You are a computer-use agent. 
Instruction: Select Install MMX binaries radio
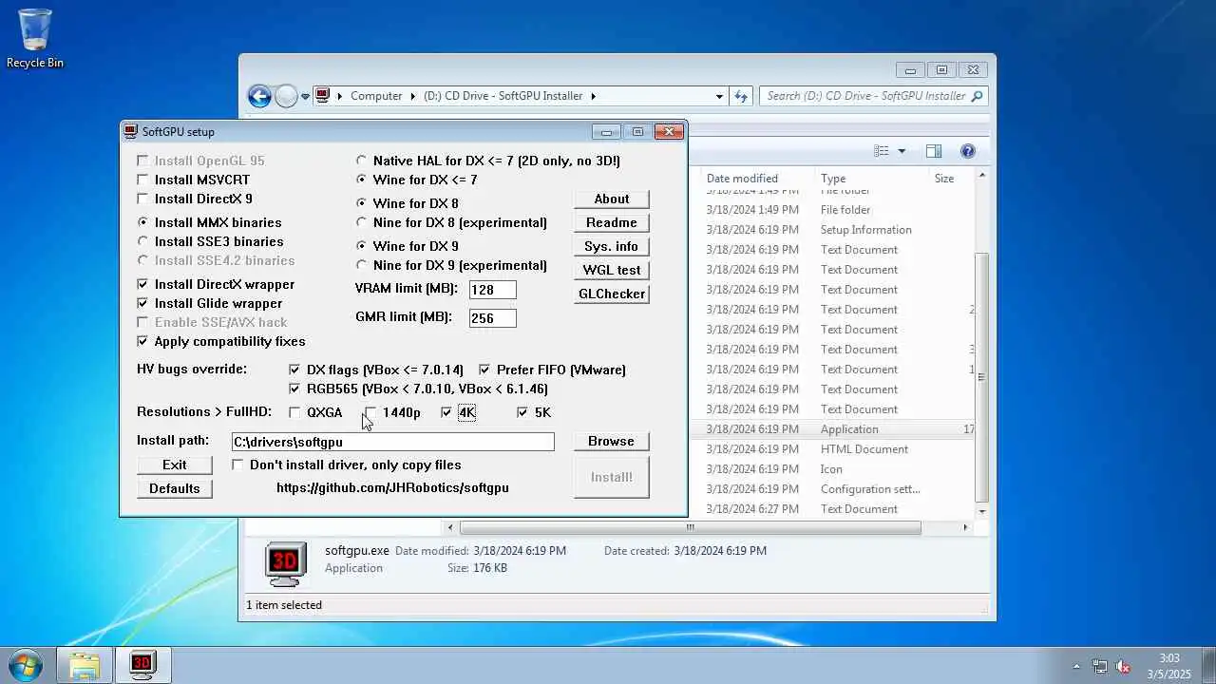click(x=143, y=222)
